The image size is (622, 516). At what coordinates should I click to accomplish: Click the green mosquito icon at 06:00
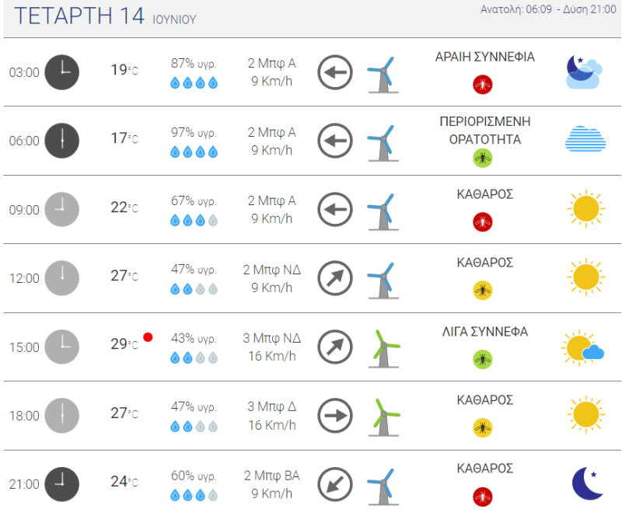click(x=482, y=159)
